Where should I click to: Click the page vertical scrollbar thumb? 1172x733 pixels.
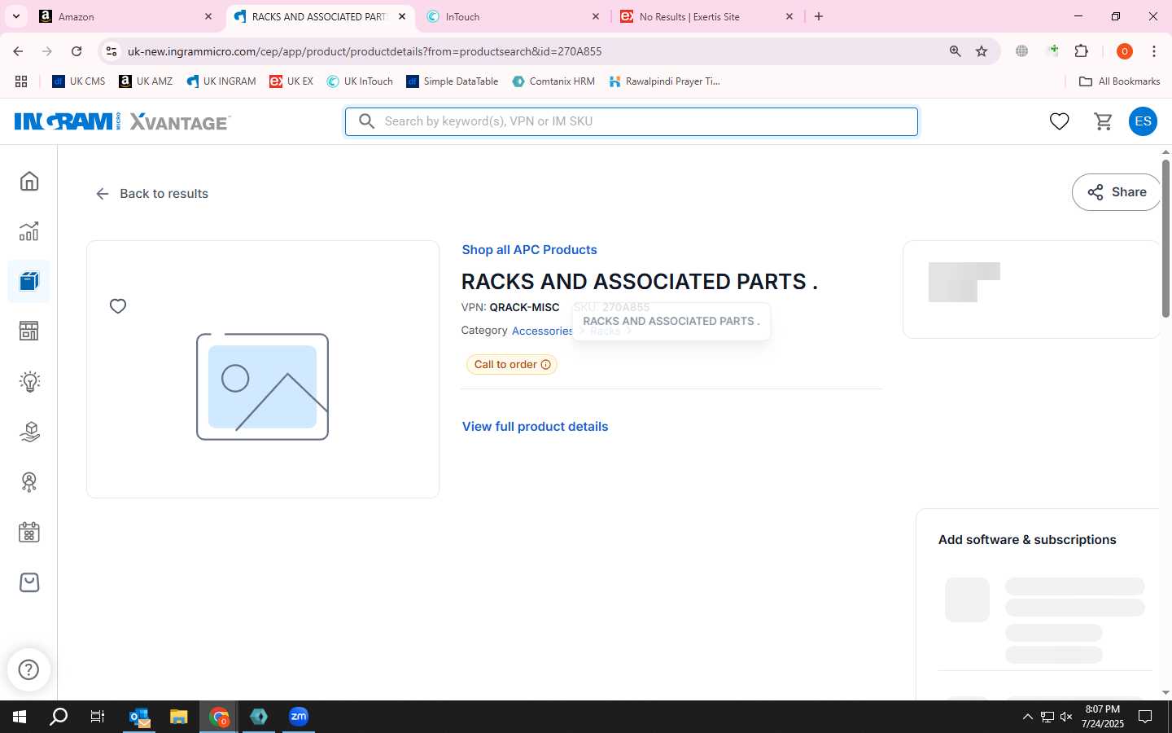(x=1165, y=238)
